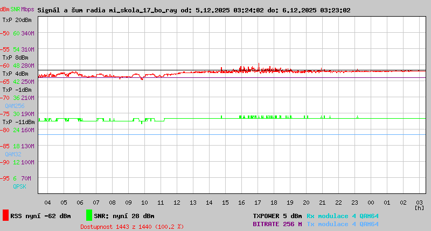The height and width of the screenshot is (231, 431).
Task: Click the green SNR legend square
Action: click(x=88, y=215)
